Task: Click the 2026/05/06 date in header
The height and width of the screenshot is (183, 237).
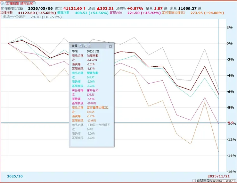Action: coord(40,8)
